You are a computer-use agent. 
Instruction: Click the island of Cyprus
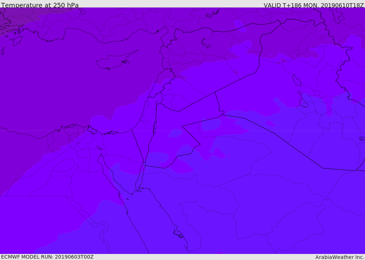click(x=117, y=60)
